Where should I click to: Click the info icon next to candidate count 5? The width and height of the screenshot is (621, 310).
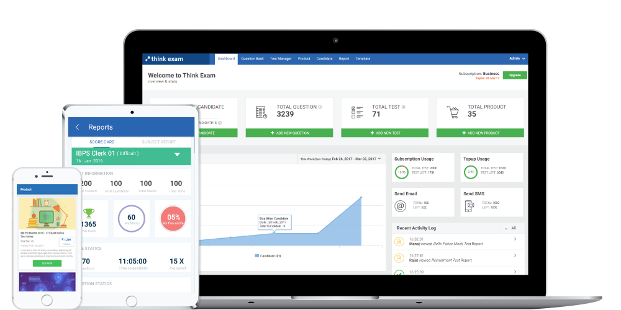point(220,123)
